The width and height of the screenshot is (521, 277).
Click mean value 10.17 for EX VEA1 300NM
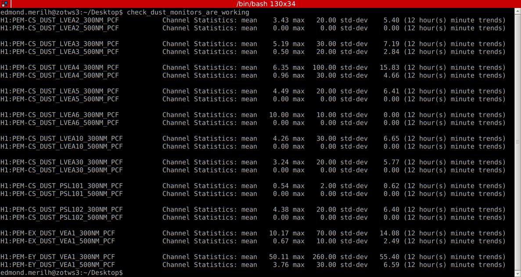click(x=279, y=233)
